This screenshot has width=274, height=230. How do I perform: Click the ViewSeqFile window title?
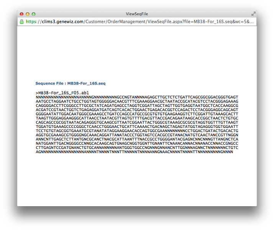tap(137, 14)
